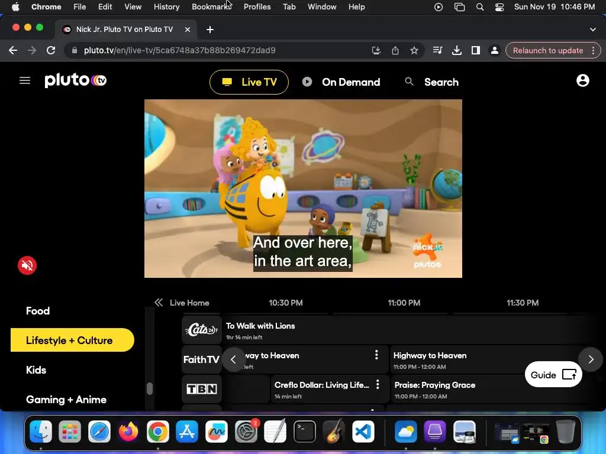Click the Search magnifier icon
Image resolution: width=606 pixels, height=454 pixels.
[409, 82]
